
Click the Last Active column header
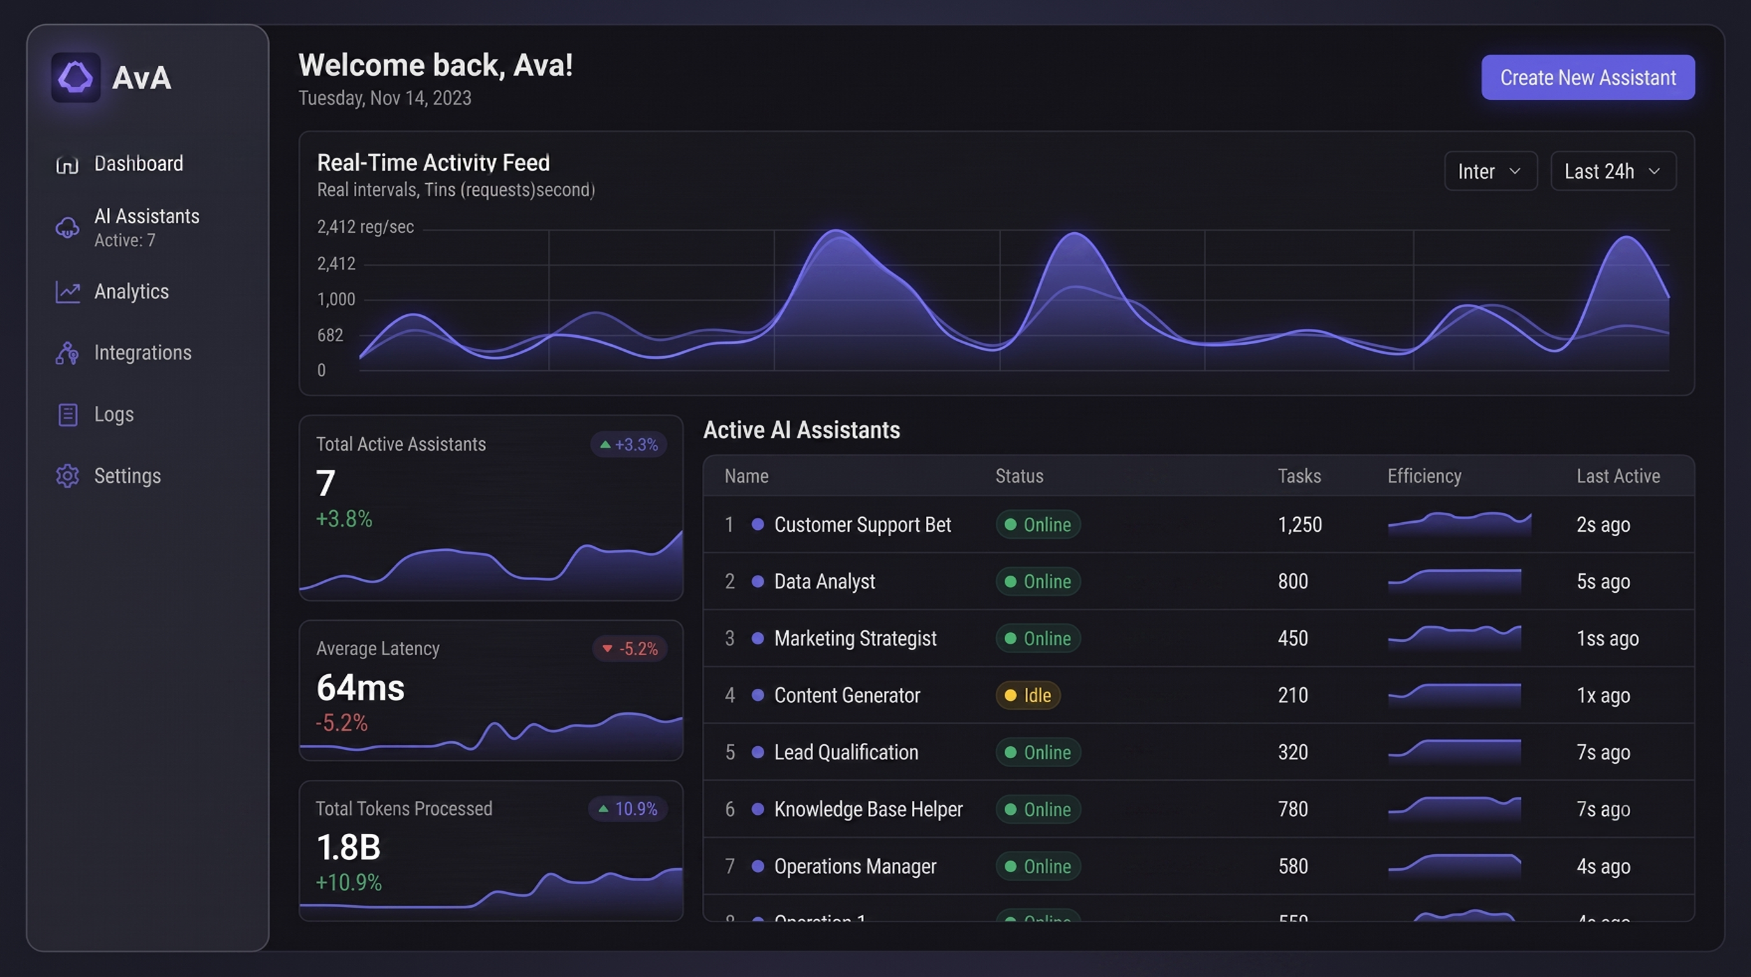pyautogui.click(x=1618, y=476)
